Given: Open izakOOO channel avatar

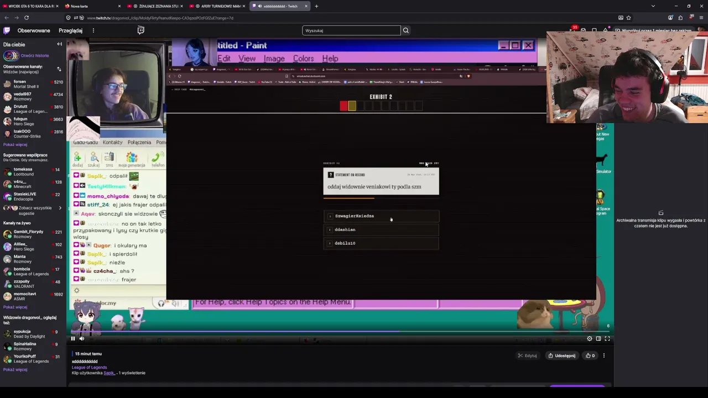Looking at the screenshot, I should (7, 134).
